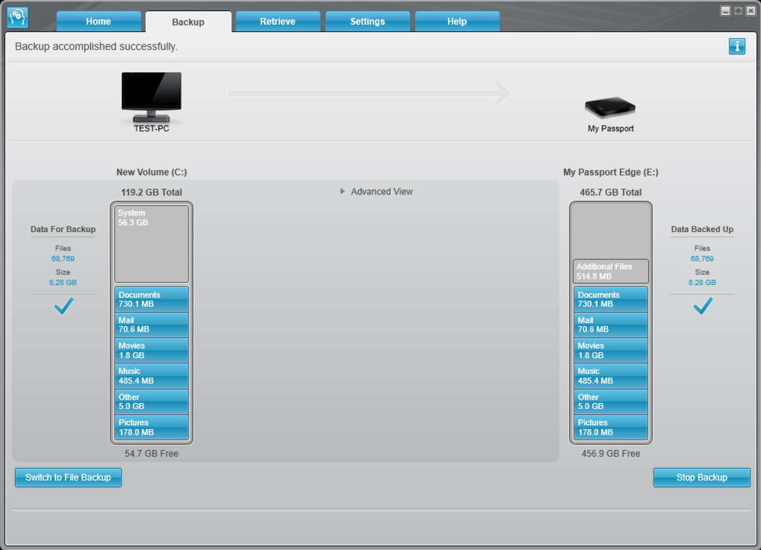Click the Data Backed Up checkmark icon
The height and width of the screenshot is (550, 761).
pos(702,306)
